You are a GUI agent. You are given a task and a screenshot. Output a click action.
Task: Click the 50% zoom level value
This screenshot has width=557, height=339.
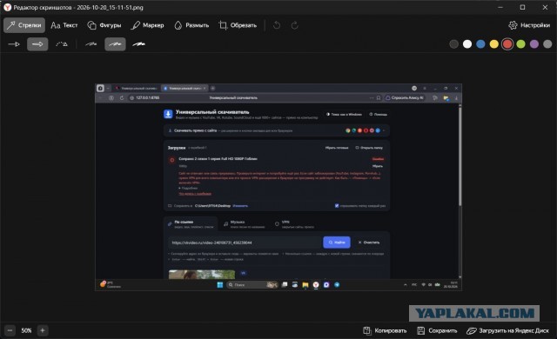[26, 330]
